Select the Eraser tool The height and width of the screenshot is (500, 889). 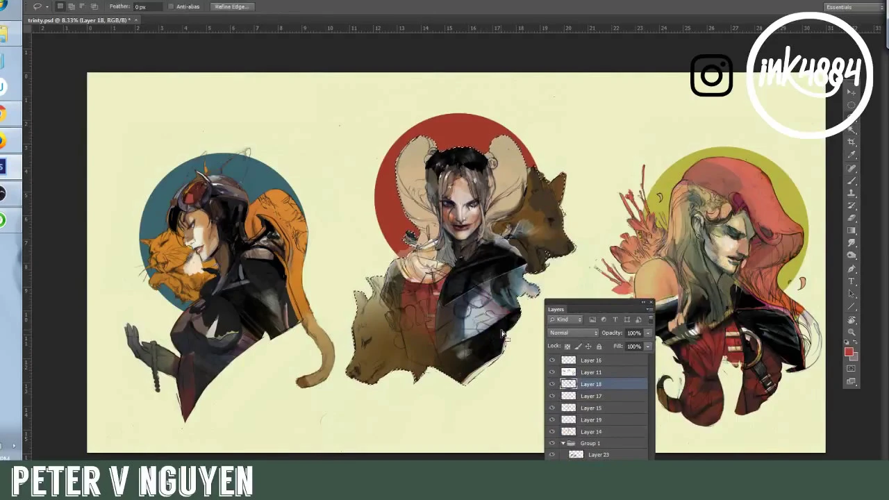click(x=851, y=217)
